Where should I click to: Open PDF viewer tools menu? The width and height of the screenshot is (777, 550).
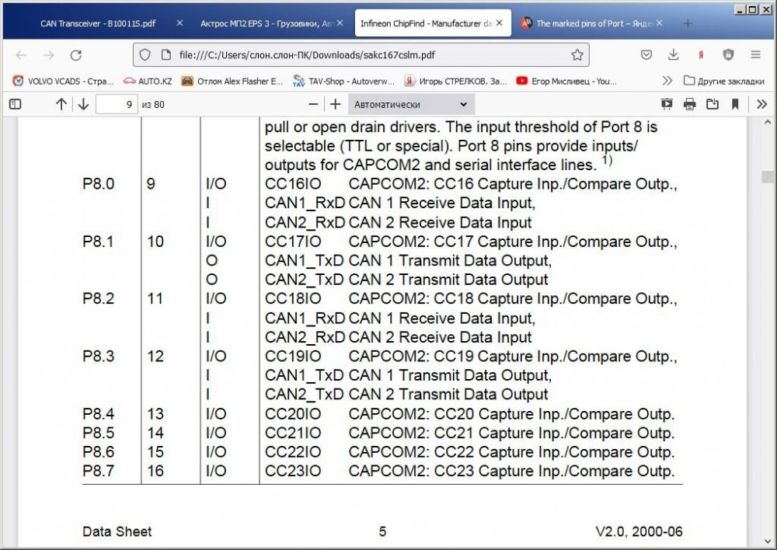coord(761,104)
